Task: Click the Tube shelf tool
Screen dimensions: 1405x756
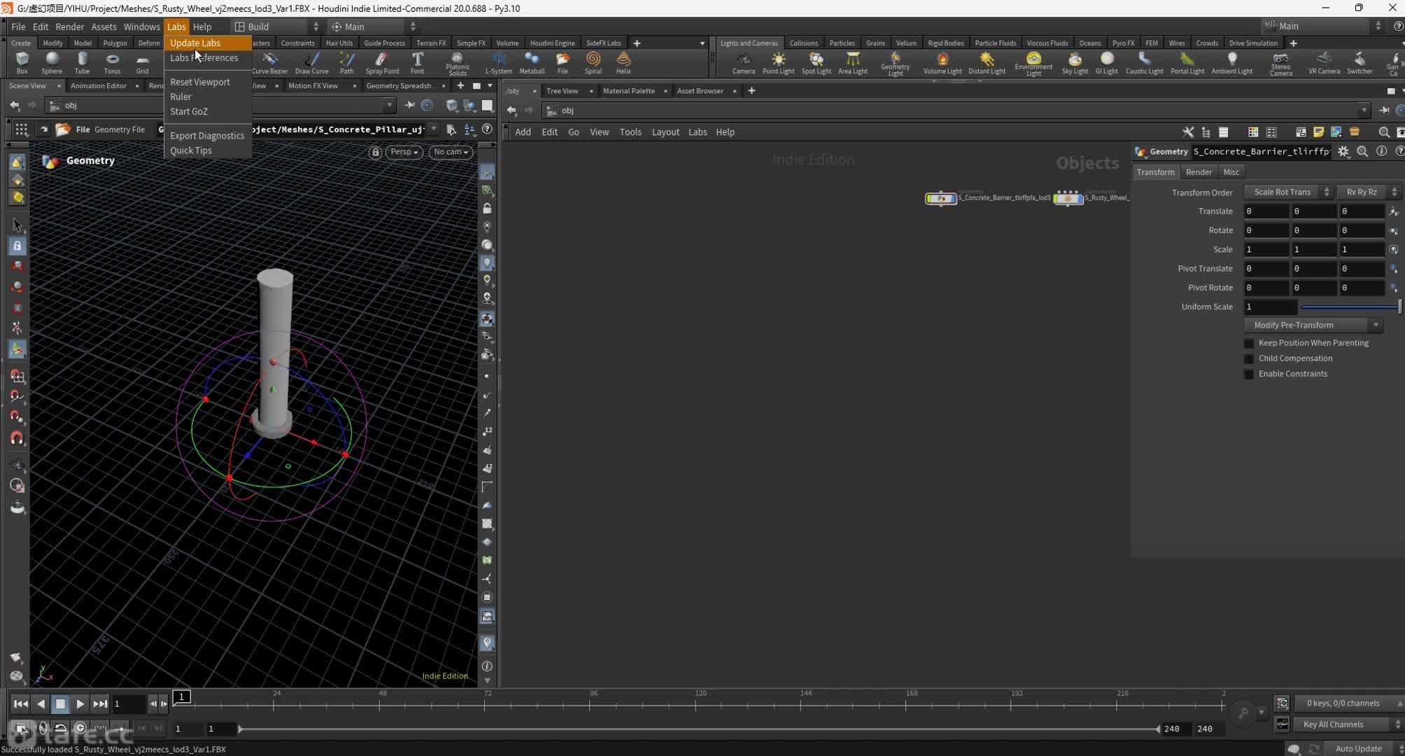Action: click(82, 62)
